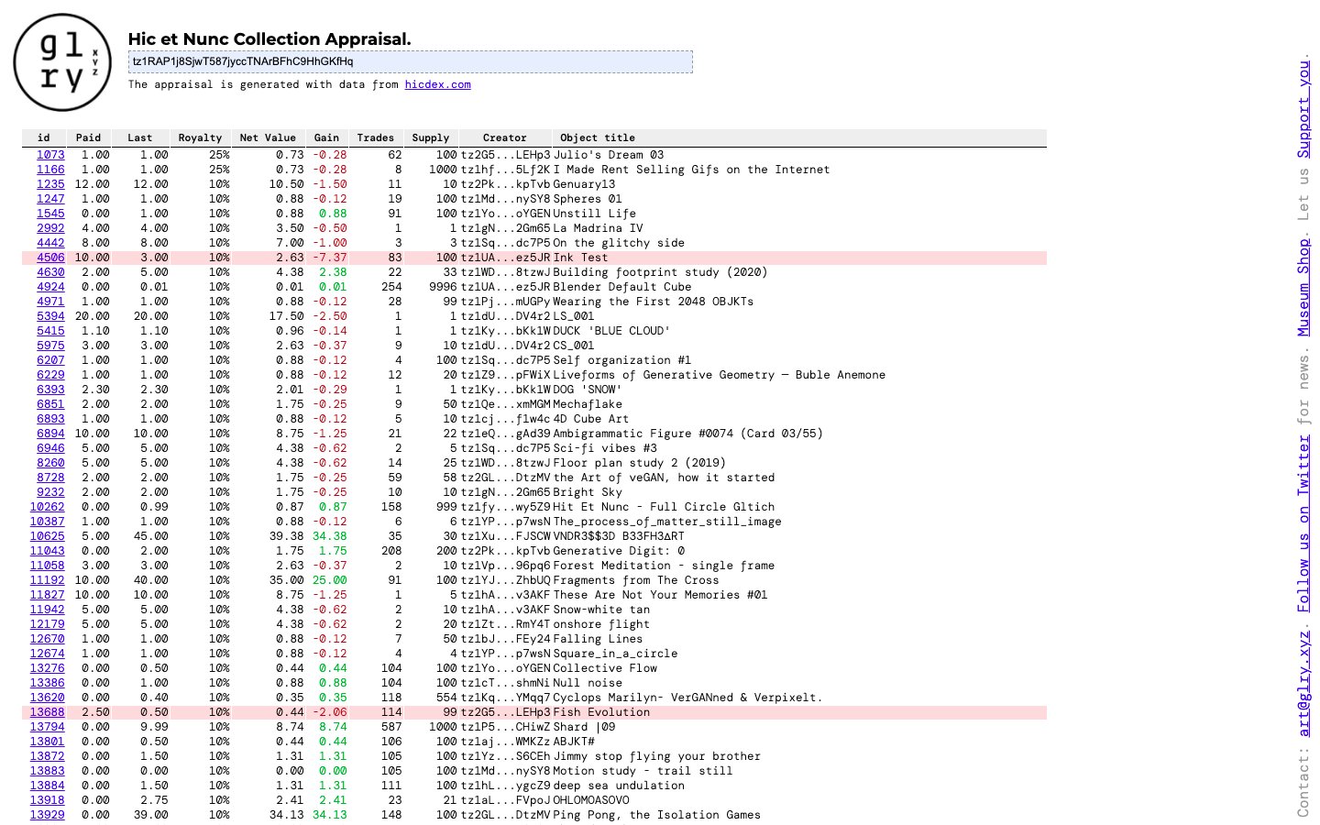This screenshot has height=825, width=1320.
Task: Open object id 1545 link
Action: [50, 214]
